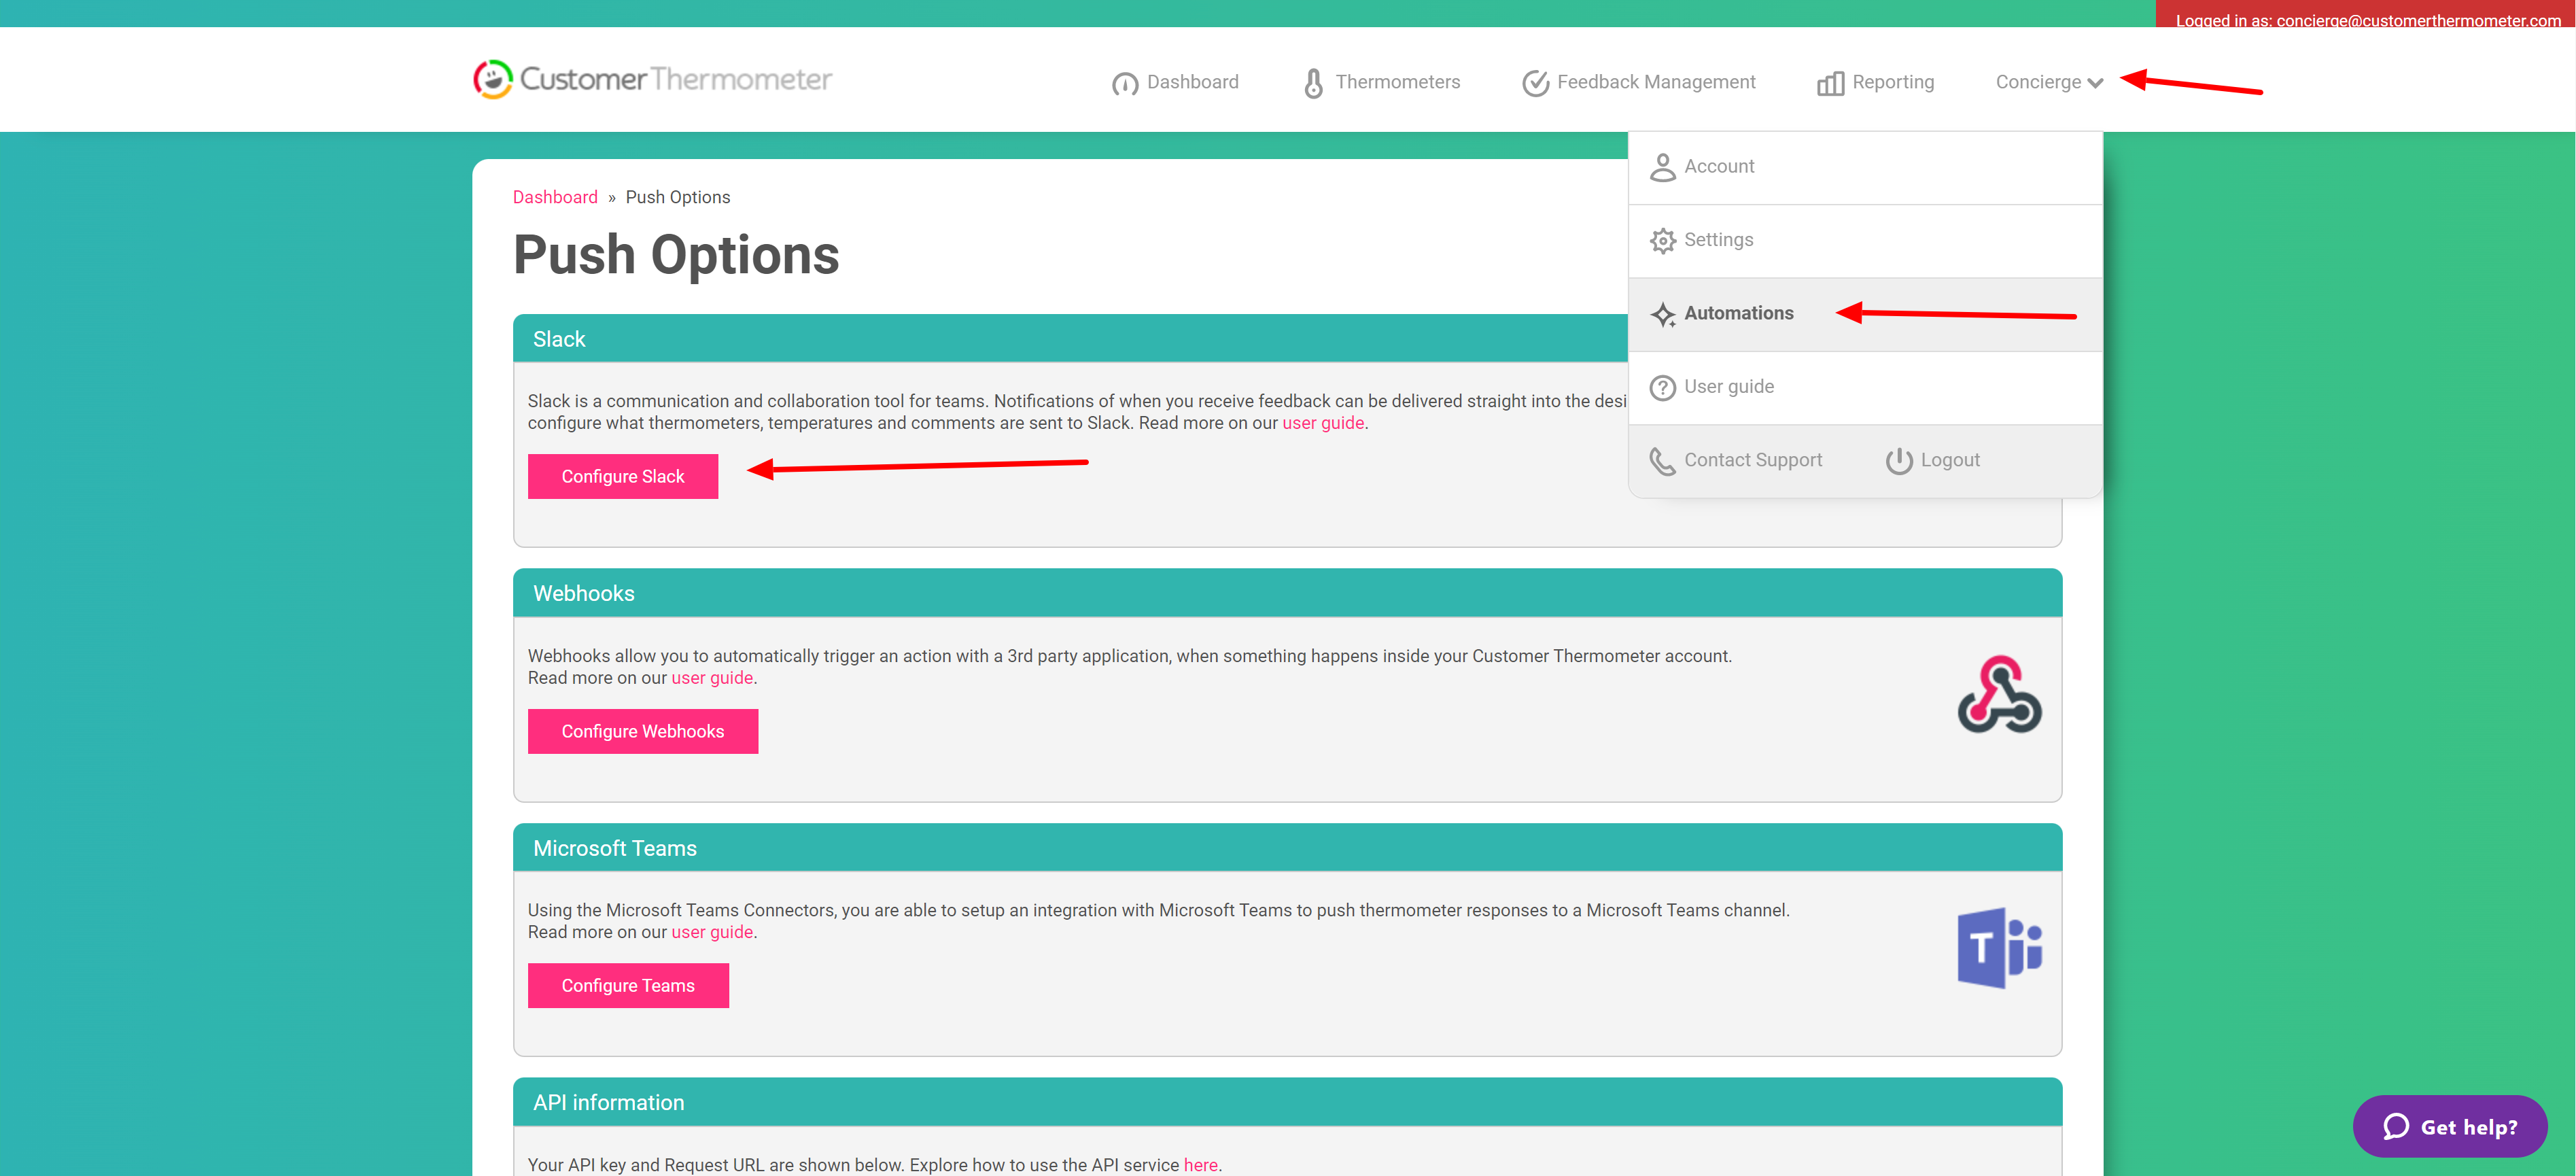Click the Slack section header
Viewport: 2576px width, 1176px height.
[x=1070, y=339]
